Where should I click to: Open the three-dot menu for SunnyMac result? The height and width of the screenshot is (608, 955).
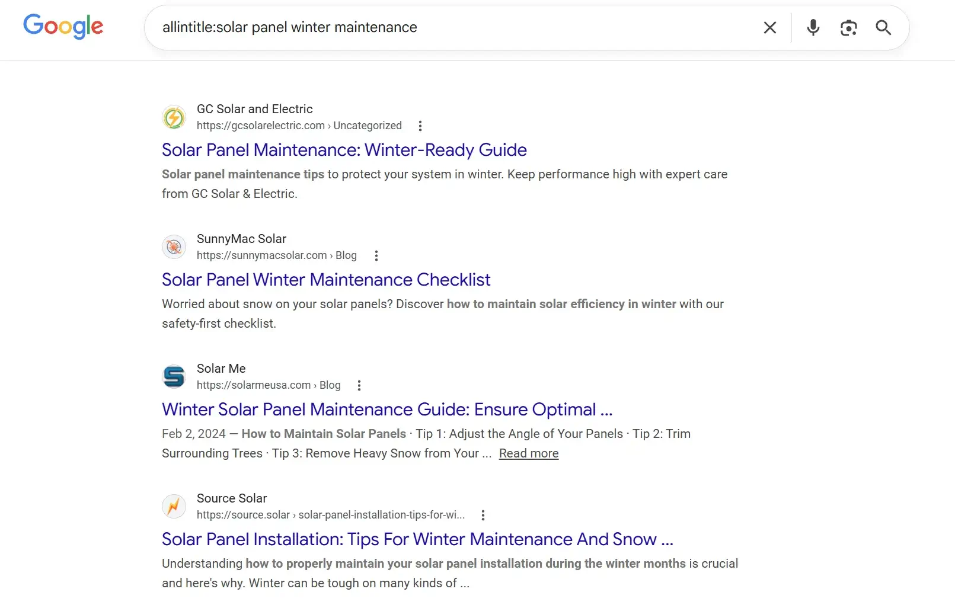pyautogui.click(x=376, y=255)
